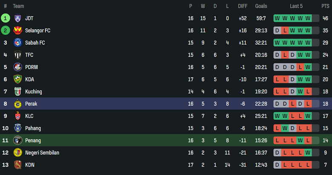Sort standings by Goals column header
Screen dimensions: 332x175
(261, 6)
